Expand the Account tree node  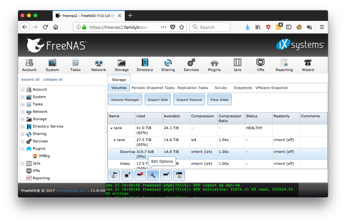click(23, 90)
